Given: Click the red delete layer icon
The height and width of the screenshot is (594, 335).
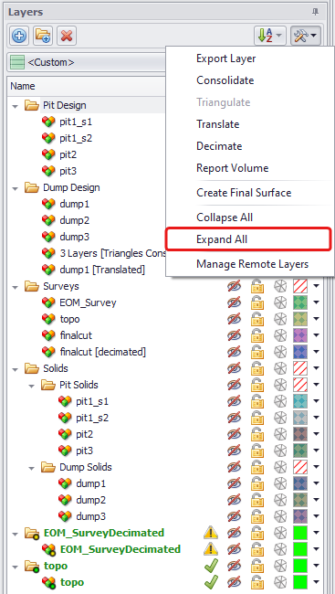Looking at the screenshot, I should pos(67,36).
